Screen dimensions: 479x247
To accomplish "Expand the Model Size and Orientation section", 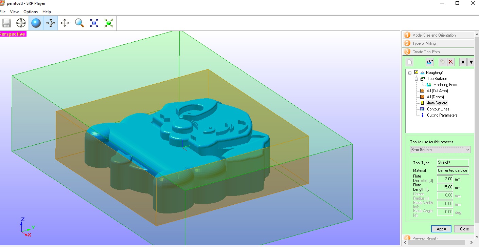I will [438, 35].
